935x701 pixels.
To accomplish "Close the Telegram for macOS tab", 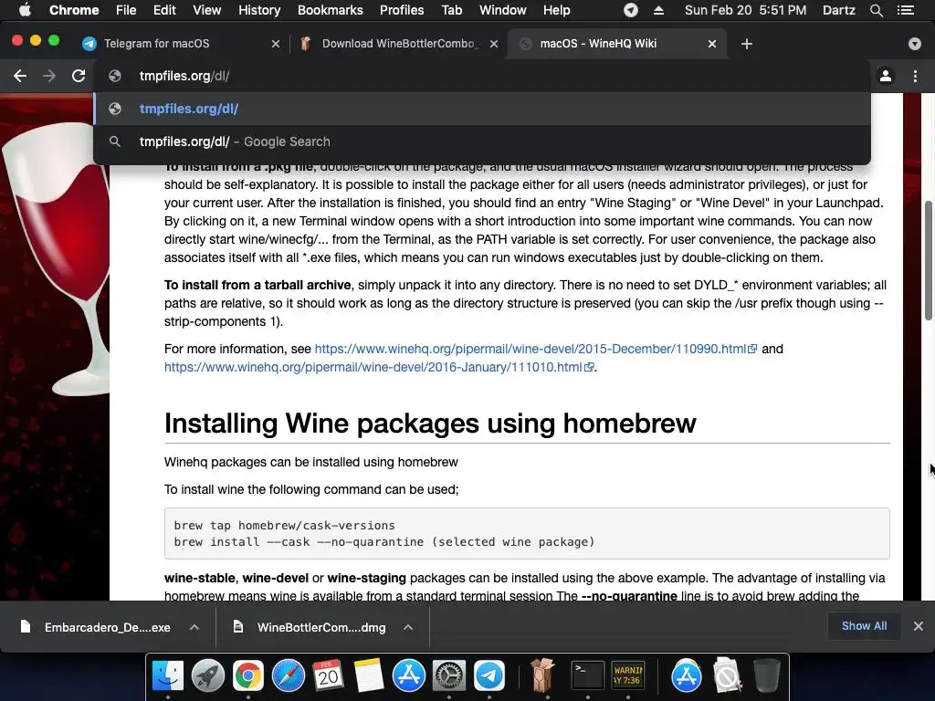I will tap(276, 44).
